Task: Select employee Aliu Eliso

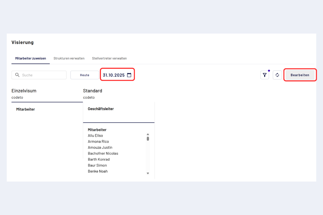Action: (x=95, y=136)
